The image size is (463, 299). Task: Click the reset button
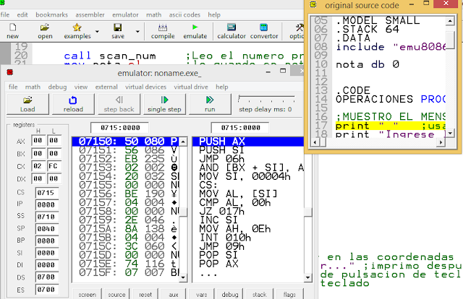coord(145,294)
